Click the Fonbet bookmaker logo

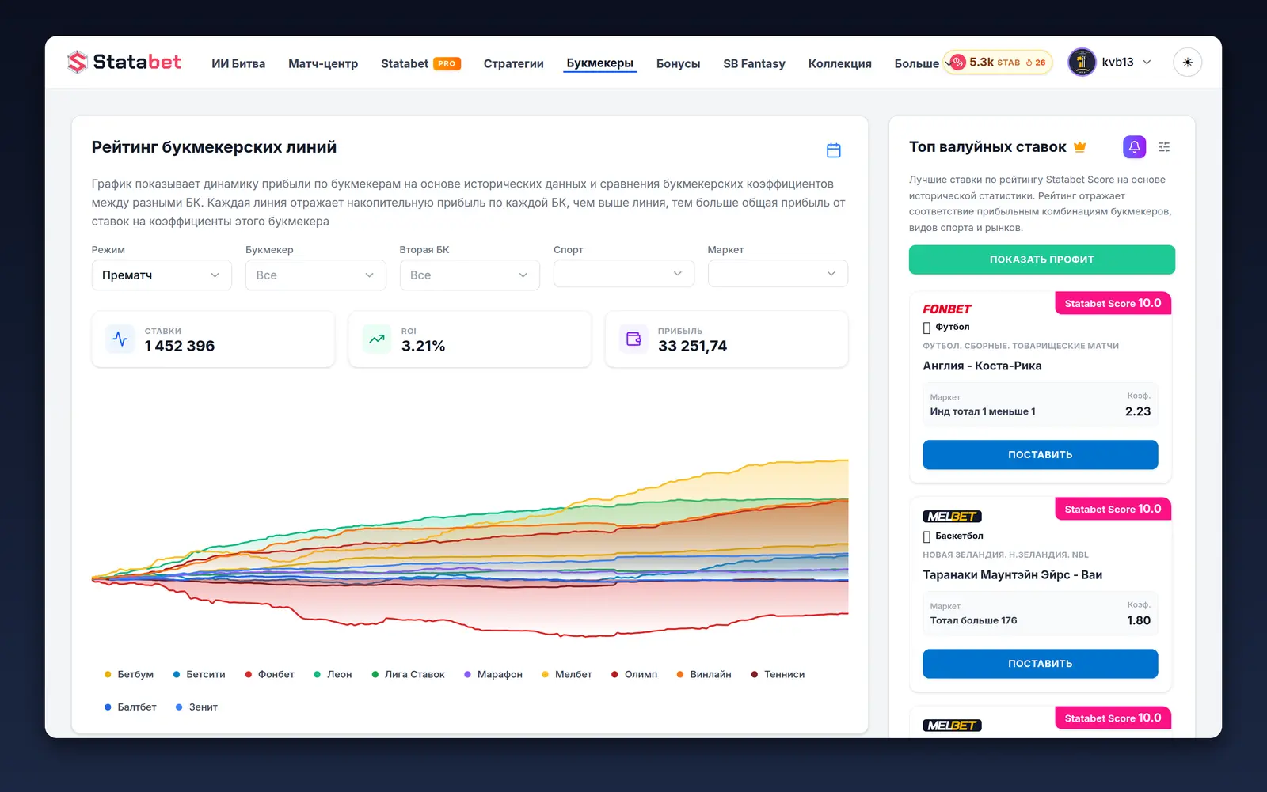pos(946,309)
